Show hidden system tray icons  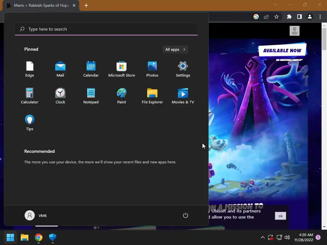(x=263, y=237)
